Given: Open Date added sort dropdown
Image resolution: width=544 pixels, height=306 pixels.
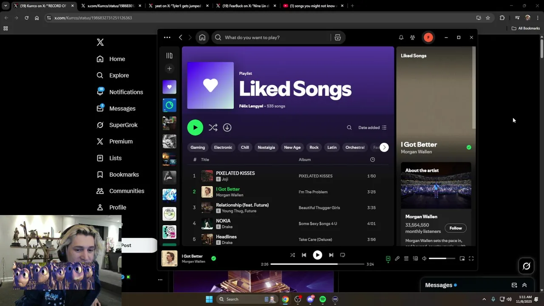Looking at the screenshot, I should point(372,127).
